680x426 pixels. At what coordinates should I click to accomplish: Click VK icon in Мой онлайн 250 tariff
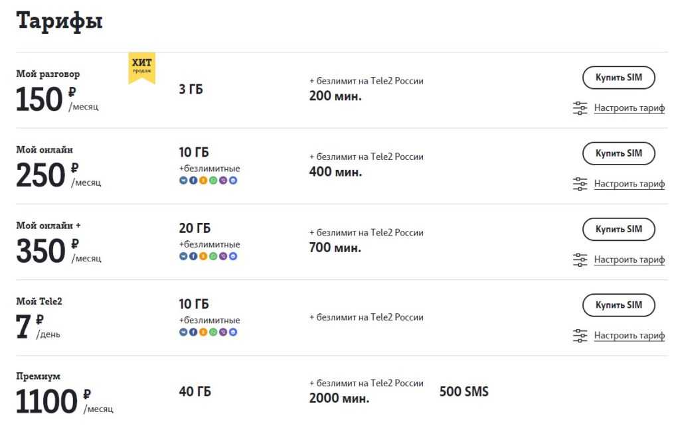coord(183,180)
